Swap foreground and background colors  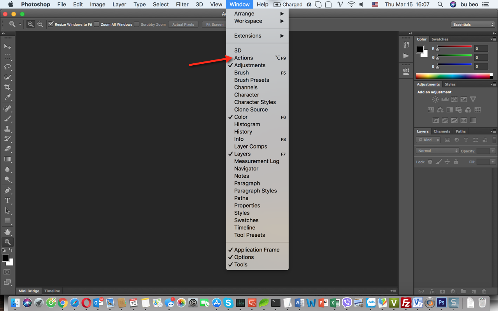point(11,250)
